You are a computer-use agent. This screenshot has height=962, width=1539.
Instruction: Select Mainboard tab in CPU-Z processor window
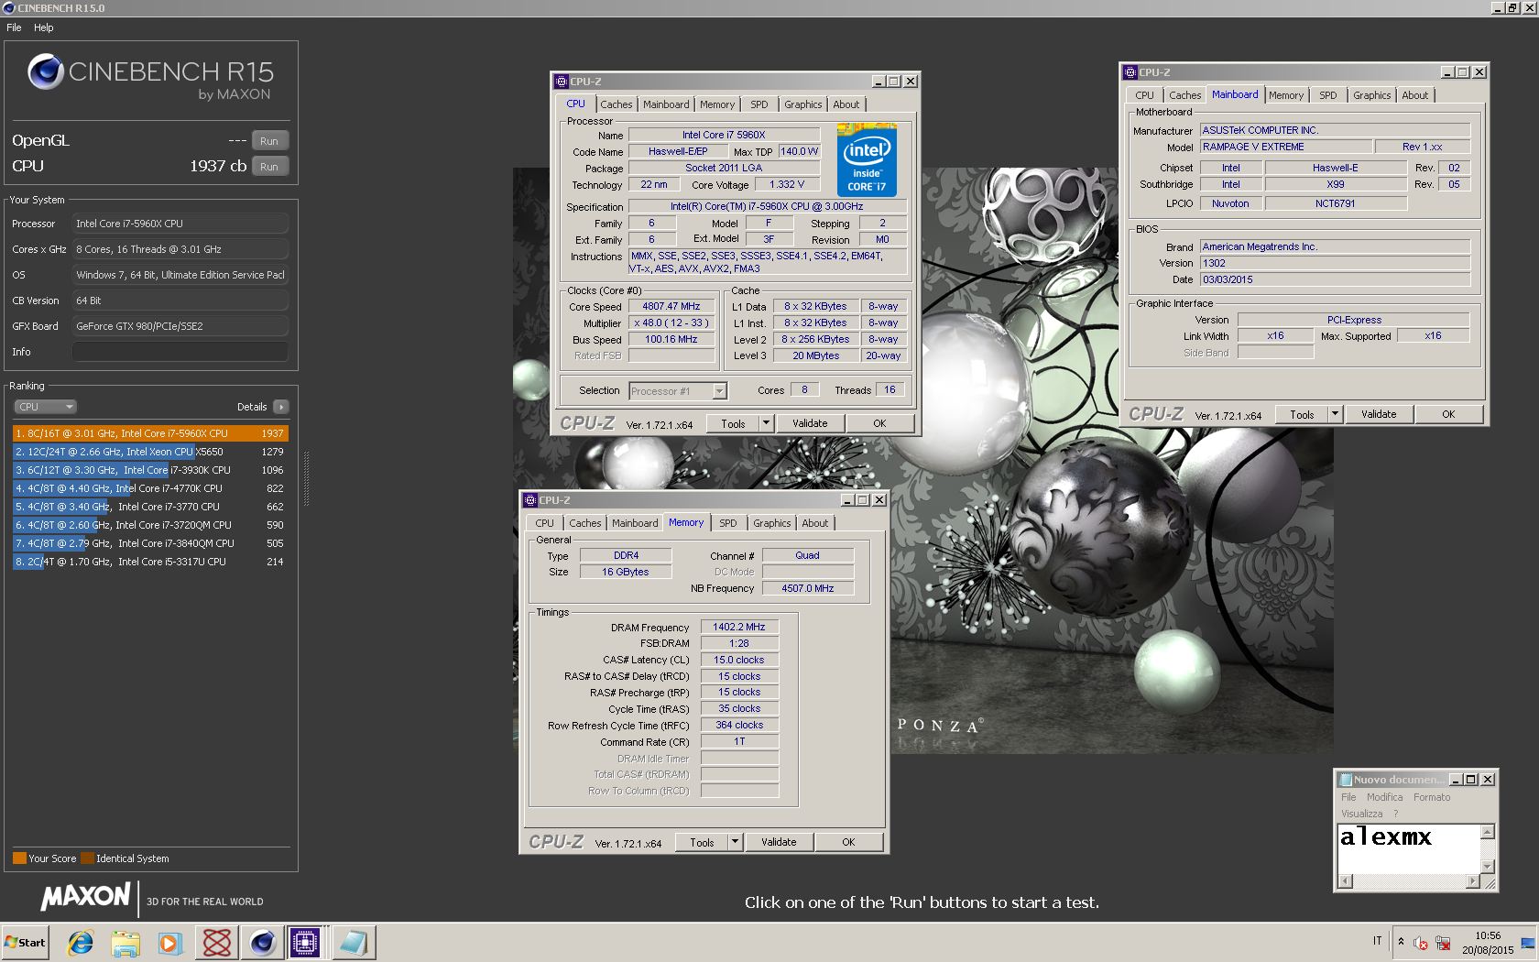[666, 104]
